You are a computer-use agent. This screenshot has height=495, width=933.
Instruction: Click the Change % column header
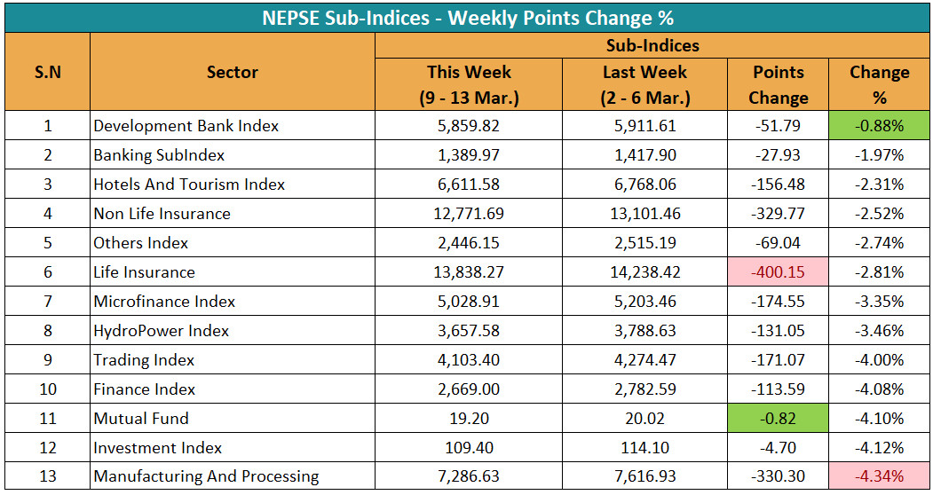[x=879, y=84]
